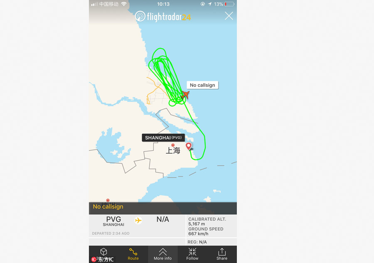Select the orange airplane on the map

pos(185,94)
